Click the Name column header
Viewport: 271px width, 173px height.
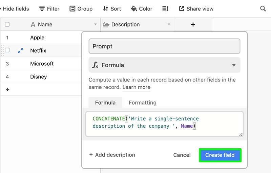click(50, 24)
